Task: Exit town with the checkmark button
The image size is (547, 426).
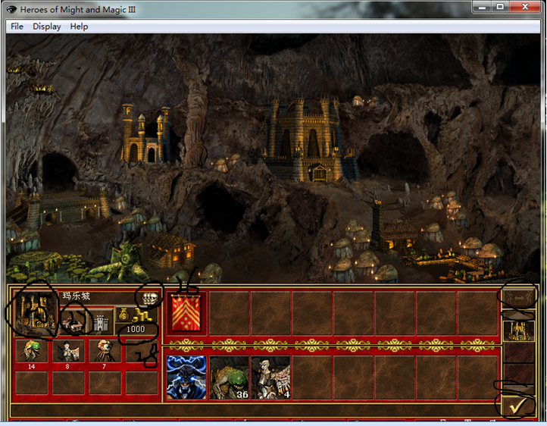Action: [x=518, y=406]
